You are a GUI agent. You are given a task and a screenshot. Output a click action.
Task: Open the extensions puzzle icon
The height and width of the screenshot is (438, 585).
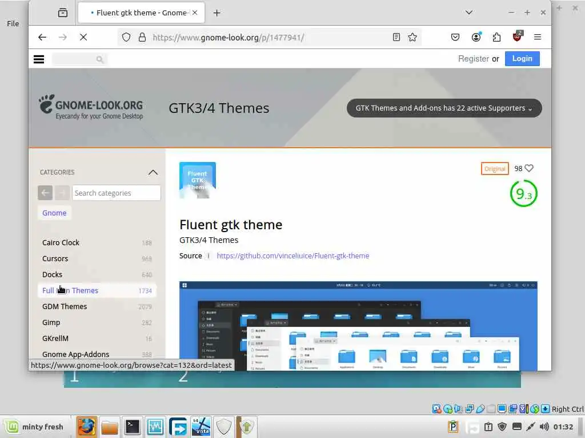click(x=496, y=37)
